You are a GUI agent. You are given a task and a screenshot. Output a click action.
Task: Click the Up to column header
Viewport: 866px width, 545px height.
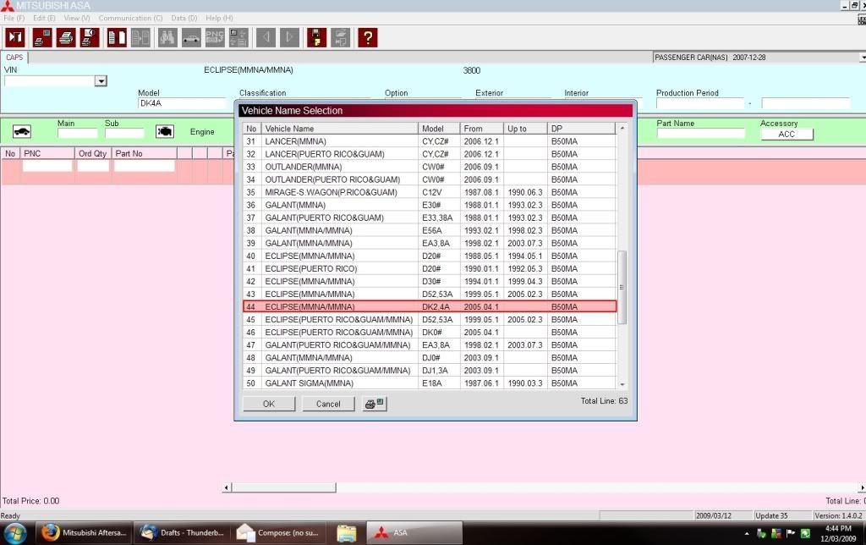526,129
